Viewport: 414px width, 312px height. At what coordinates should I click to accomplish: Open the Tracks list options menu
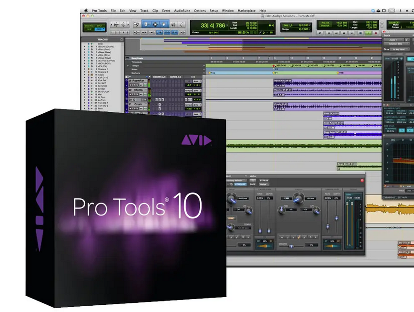(122, 39)
